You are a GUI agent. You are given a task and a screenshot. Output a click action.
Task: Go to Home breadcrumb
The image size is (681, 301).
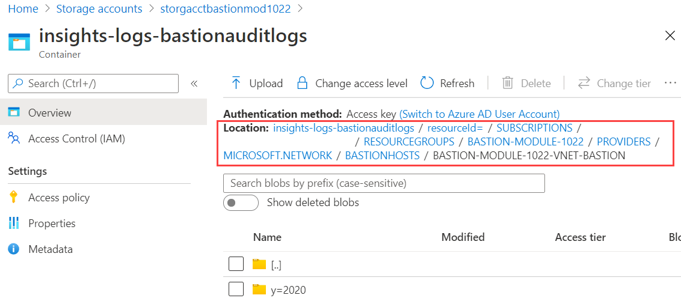(23, 8)
